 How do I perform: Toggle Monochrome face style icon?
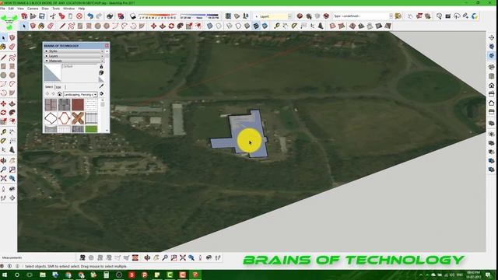[x=265, y=26]
